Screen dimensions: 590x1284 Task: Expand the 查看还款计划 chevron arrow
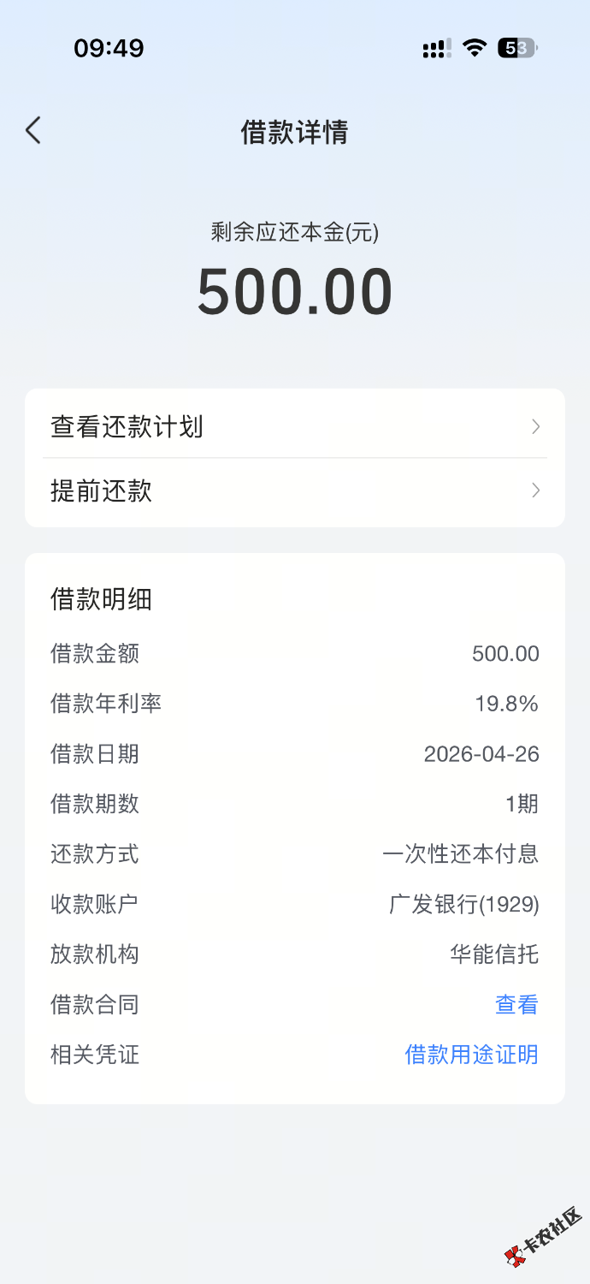(x=536, y=426)
